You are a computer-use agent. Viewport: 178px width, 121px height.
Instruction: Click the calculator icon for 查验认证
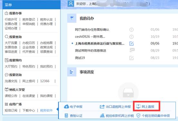pos(66,116)
